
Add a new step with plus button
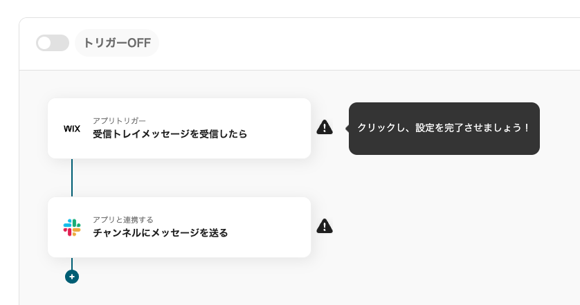[72, 277]
